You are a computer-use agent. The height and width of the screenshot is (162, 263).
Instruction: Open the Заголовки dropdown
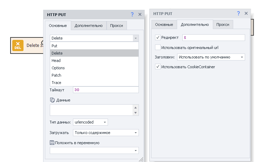(211, 57)
